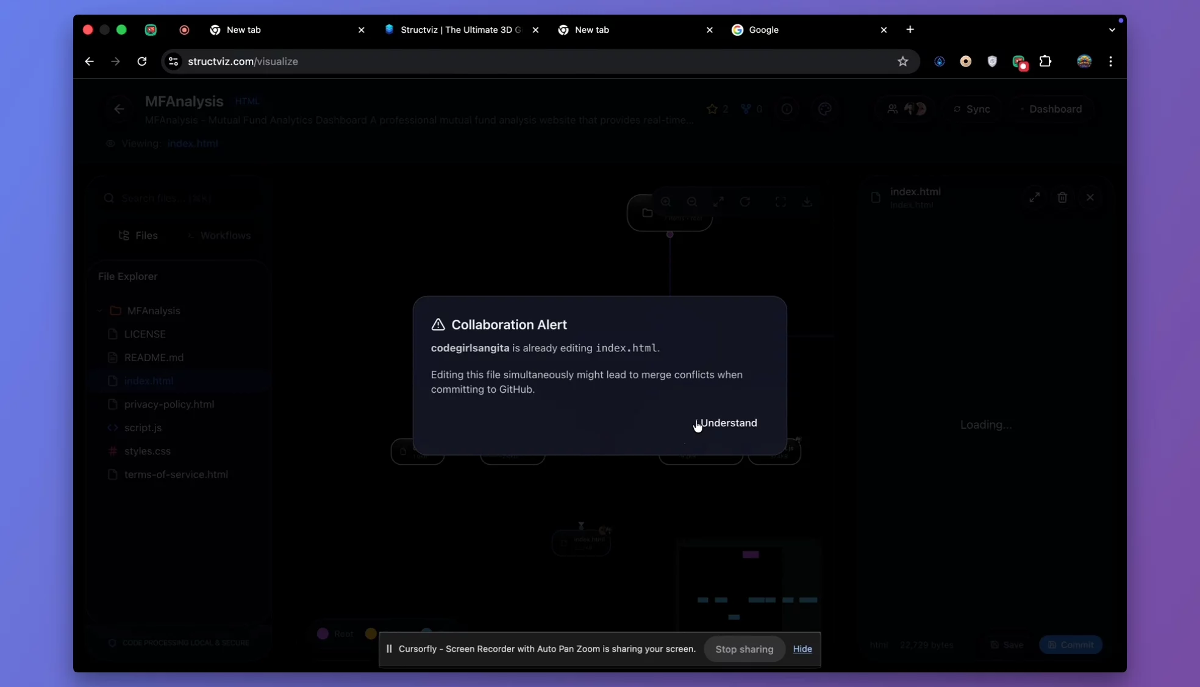The width and height of the screenshot is (1200, 687).
Task: Select the index.html node in the graph
Action: pos(581,543)
